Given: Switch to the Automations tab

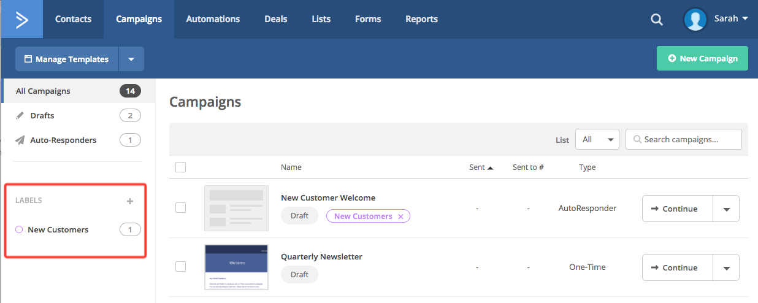Looking at the screenshot, I should (x=213, y=19).
